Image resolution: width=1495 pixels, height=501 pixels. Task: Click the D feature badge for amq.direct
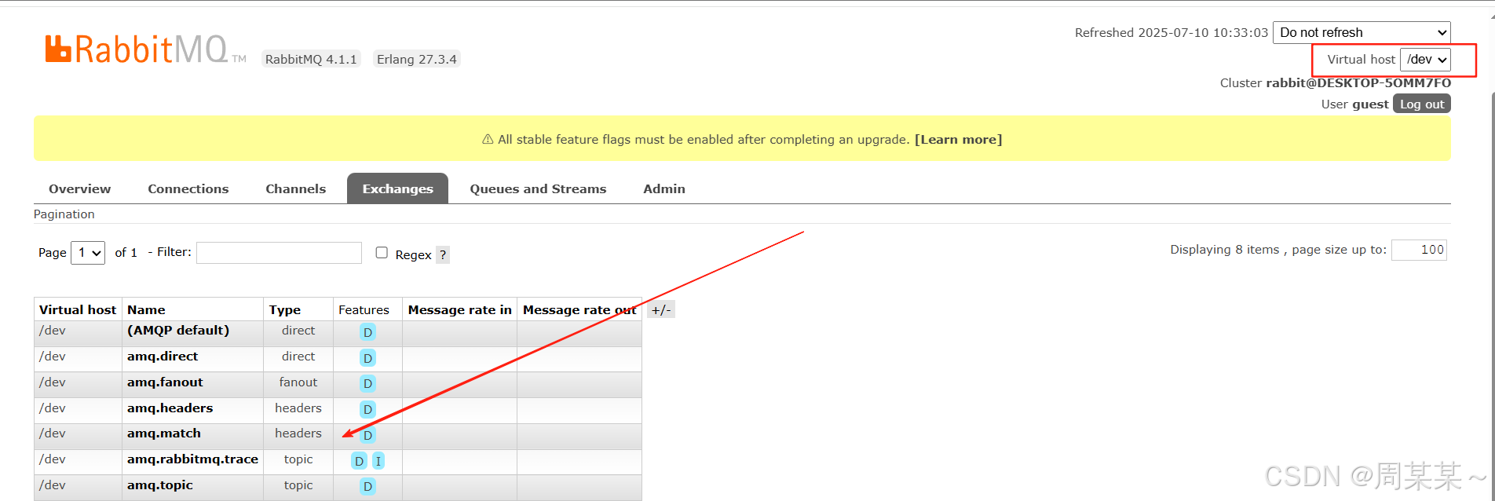coord(367,358)
